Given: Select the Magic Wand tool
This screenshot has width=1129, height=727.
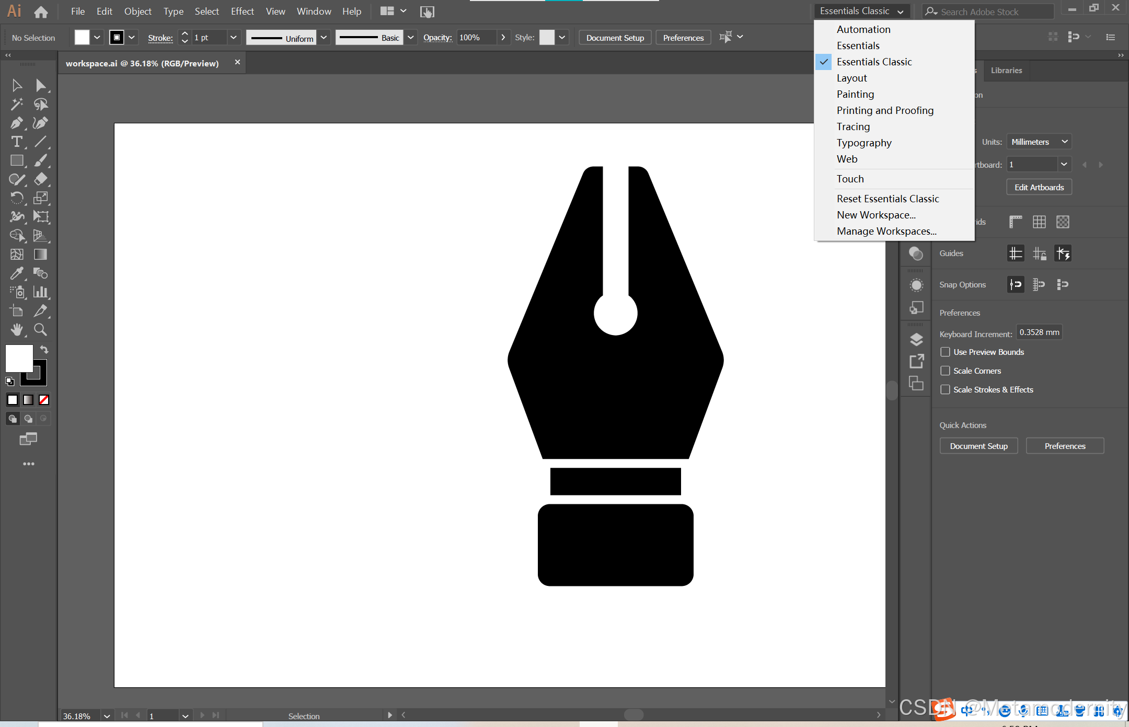Looking at the screenshot, I should point(16,104).
